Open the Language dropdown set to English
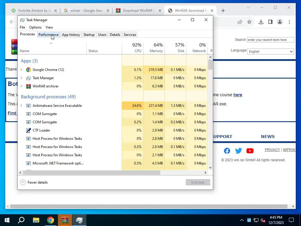 [x=270, y=51]
